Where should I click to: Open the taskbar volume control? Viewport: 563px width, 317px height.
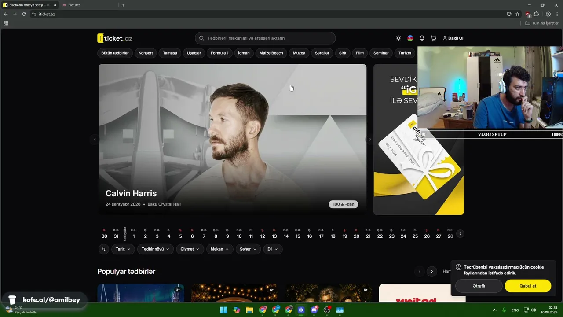533,310
